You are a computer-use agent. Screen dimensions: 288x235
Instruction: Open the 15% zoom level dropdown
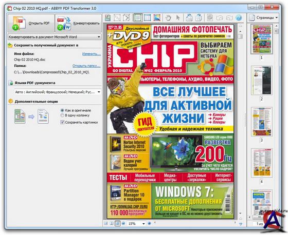(136, 224)
